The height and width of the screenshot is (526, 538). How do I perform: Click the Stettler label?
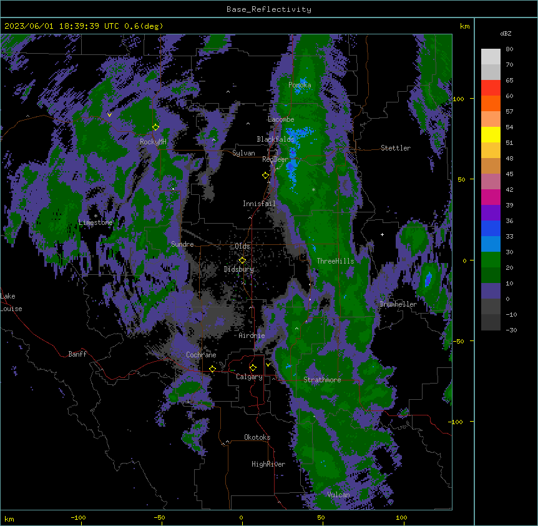(396, 148)
